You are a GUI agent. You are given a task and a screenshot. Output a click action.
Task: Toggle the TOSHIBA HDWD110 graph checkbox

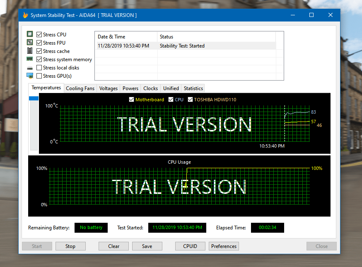190,100
